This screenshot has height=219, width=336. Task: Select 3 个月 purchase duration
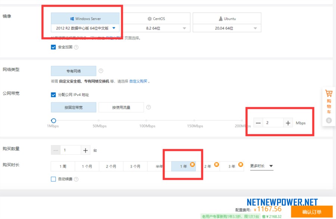[135, 166]
